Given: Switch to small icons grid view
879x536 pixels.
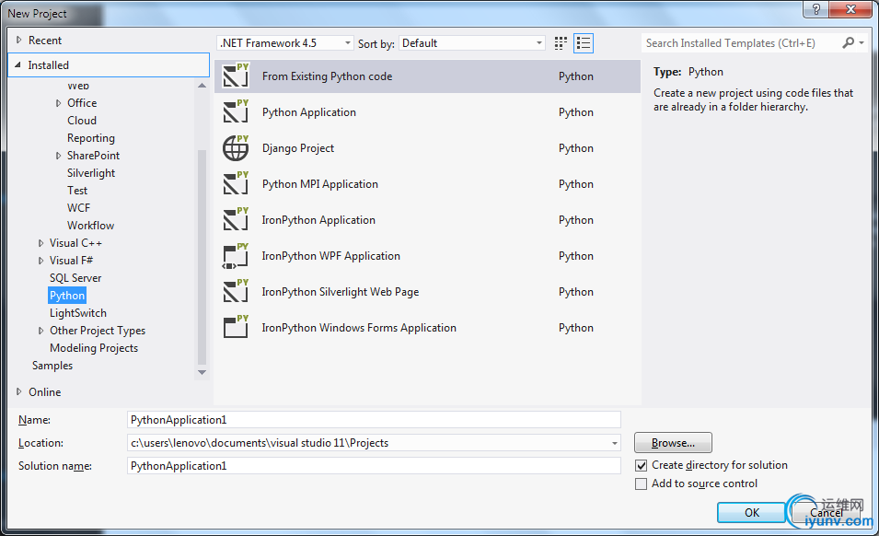Looking at the screenshot, I should coord(561,43).
